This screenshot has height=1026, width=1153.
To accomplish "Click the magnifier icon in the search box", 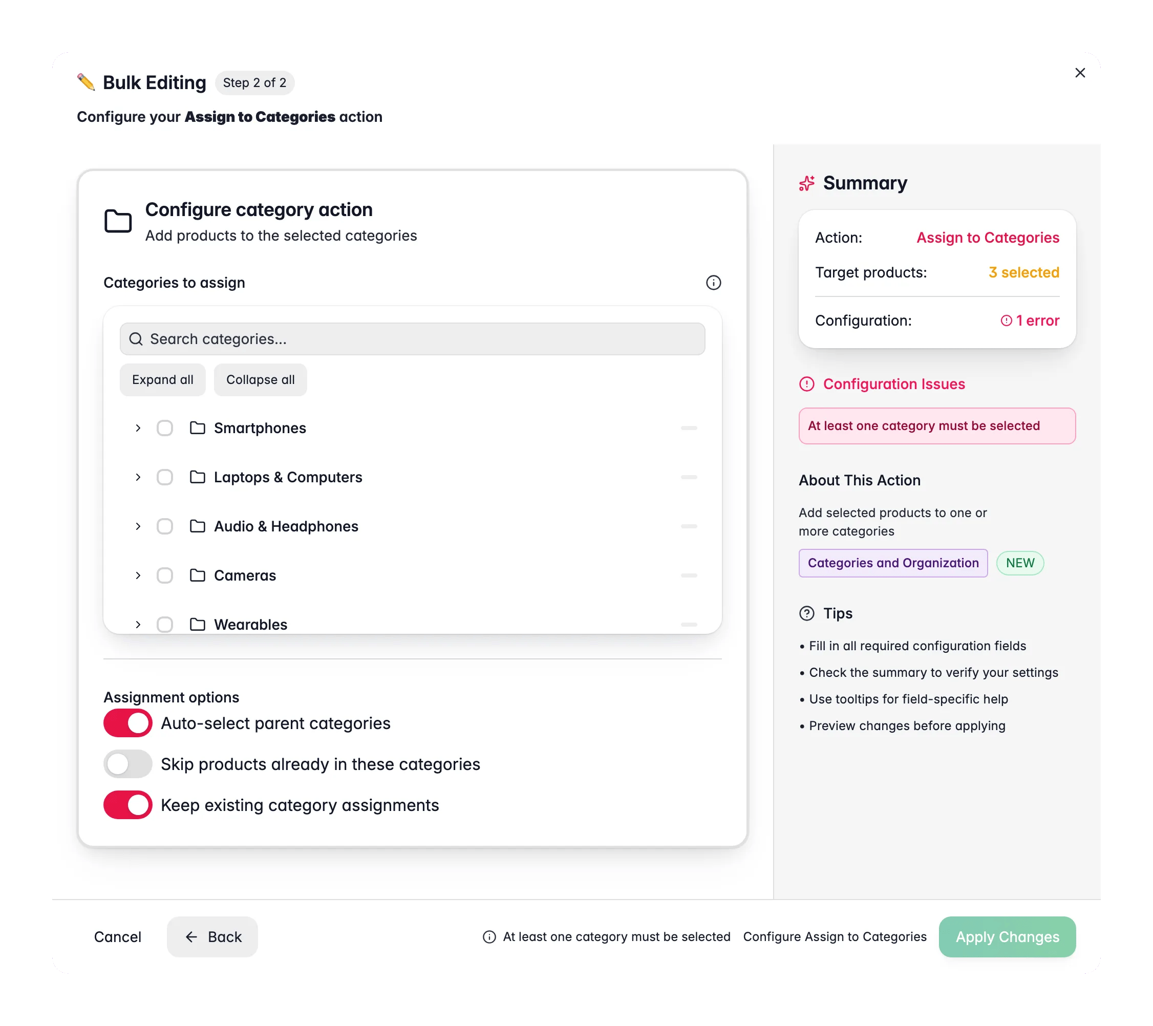I will coord(136,339).
